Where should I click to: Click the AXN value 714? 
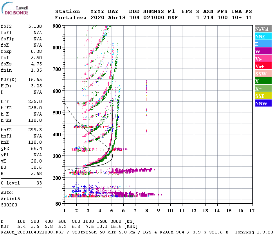(208, 18)
